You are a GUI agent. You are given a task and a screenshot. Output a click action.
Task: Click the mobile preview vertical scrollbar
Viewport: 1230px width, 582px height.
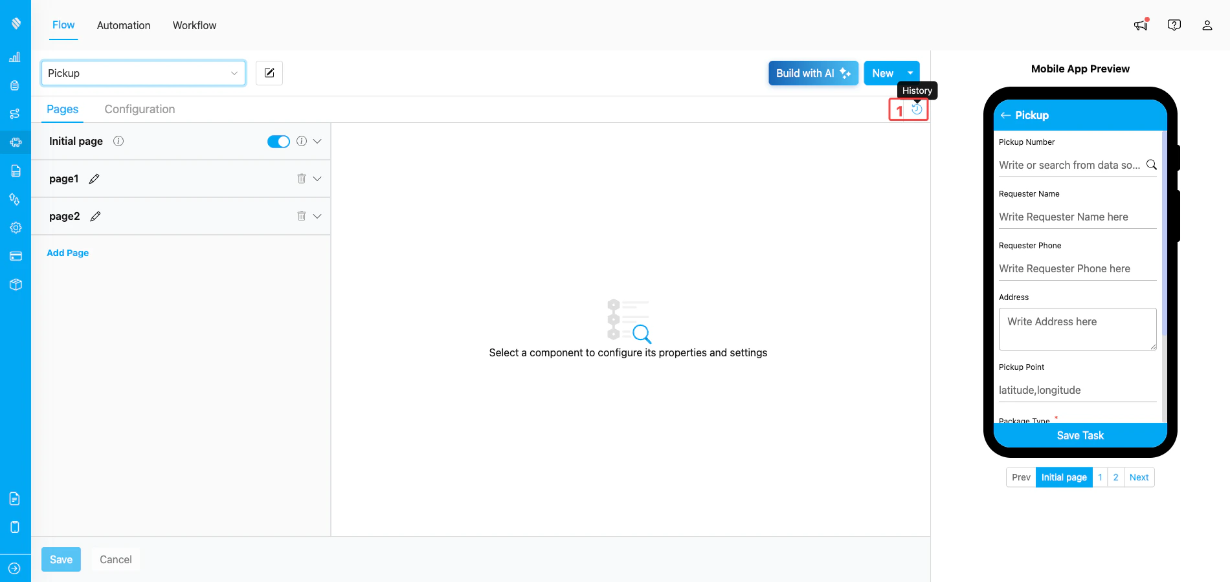1165,233
